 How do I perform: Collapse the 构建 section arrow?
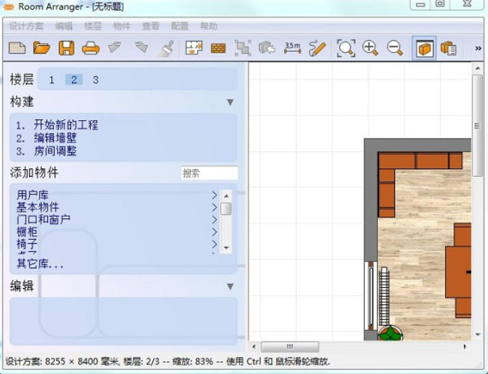[x=230, y=102]
